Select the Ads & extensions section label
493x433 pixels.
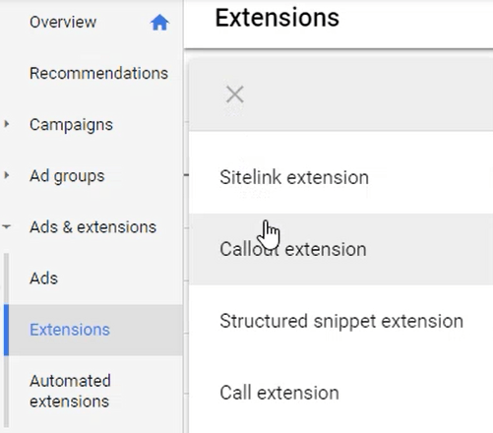92,226
